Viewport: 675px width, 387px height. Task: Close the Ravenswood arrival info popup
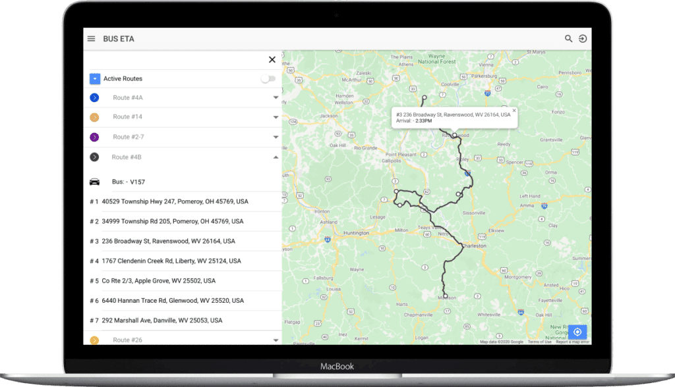point(514,111)
